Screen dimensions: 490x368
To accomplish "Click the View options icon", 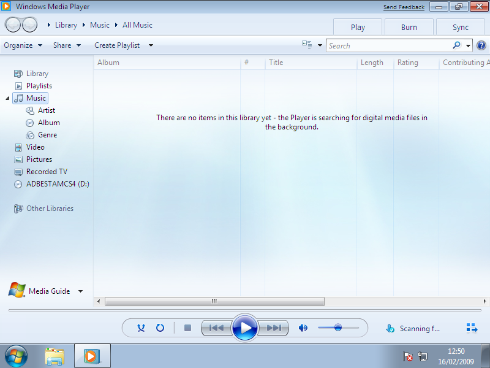I will pos(307,45).
